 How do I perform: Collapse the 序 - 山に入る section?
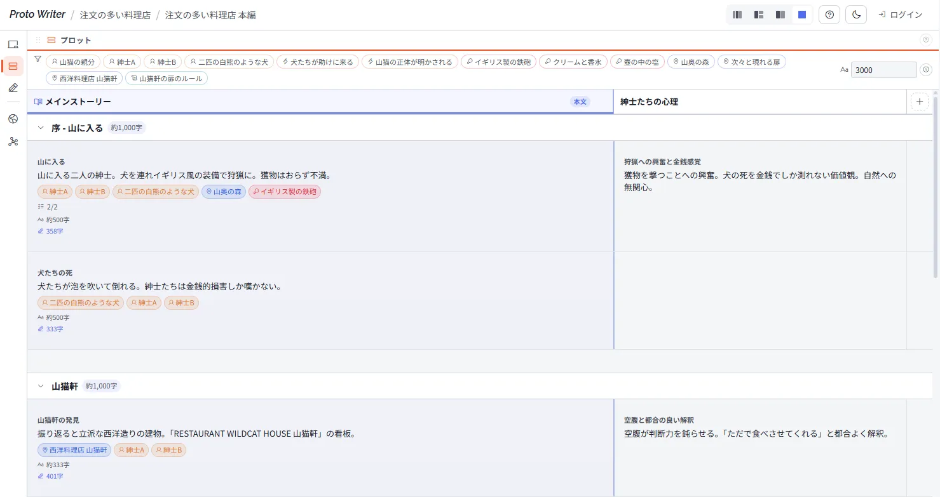point(41,128)
